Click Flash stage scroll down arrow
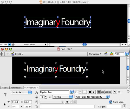 click(x=128, y=82)
